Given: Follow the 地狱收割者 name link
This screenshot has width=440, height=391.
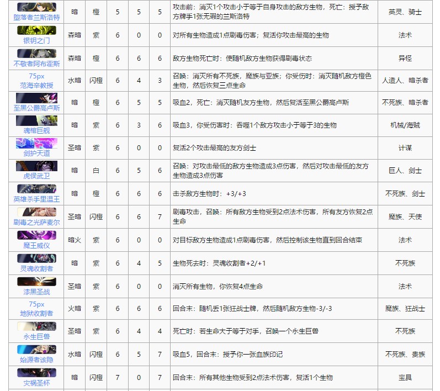Looking at the screenshot, I should (x=36, y=313).
